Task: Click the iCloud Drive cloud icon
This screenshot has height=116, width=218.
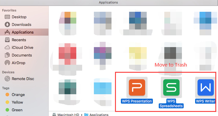Action: coord(7,48)
